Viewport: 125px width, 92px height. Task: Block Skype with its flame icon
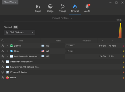[x=3, y=51]
